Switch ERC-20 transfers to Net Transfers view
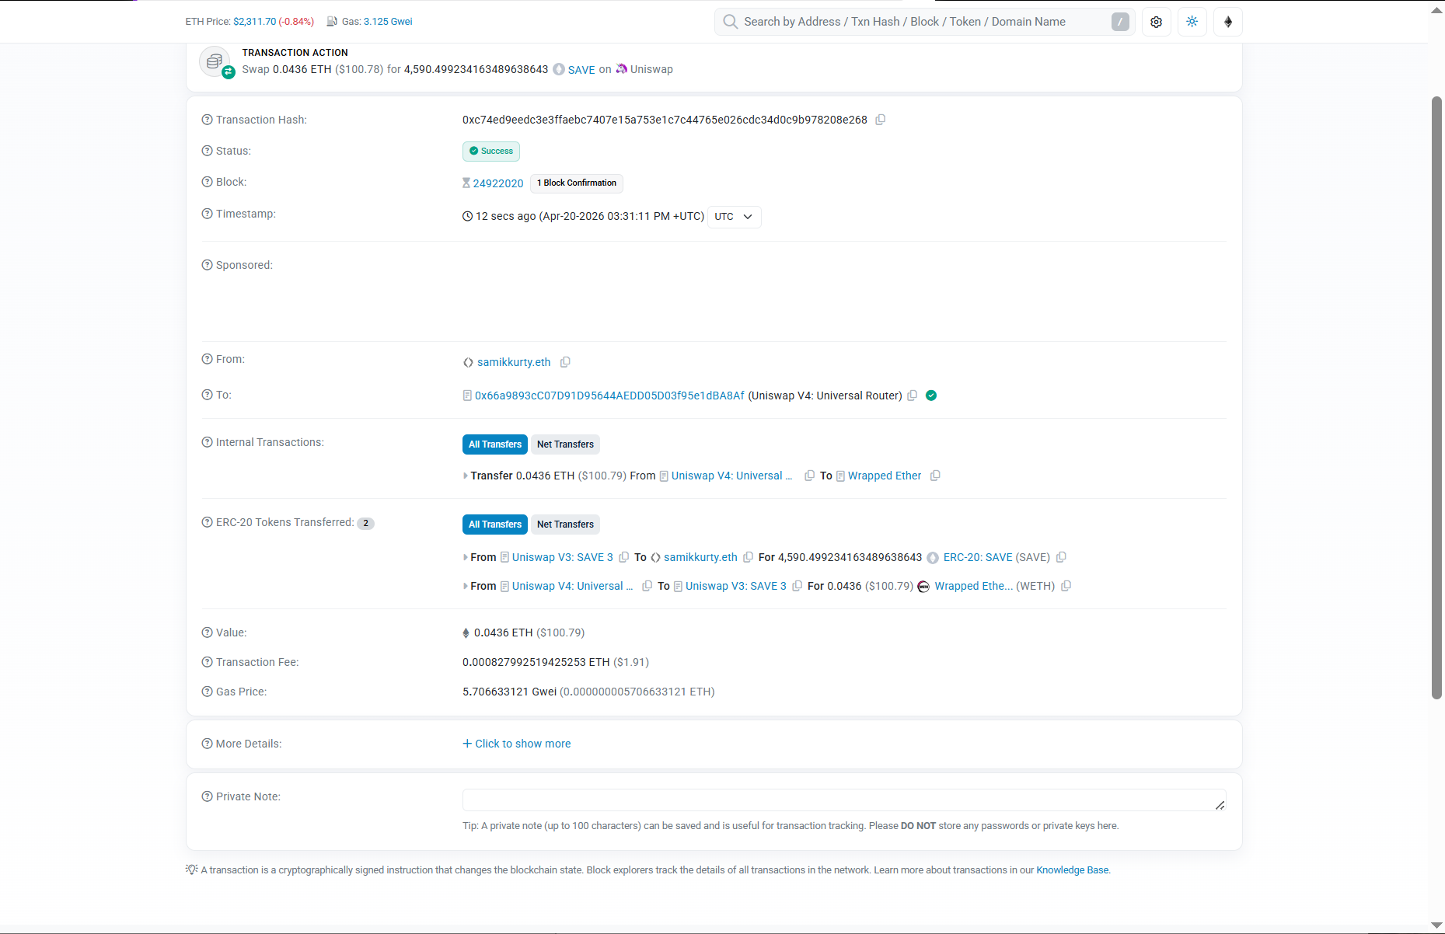 click(565, 525)
